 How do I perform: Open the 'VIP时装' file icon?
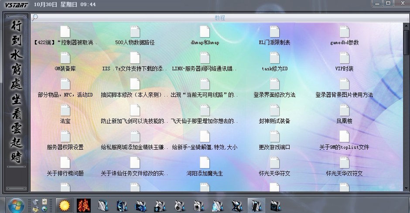click(x=344, y=58)
